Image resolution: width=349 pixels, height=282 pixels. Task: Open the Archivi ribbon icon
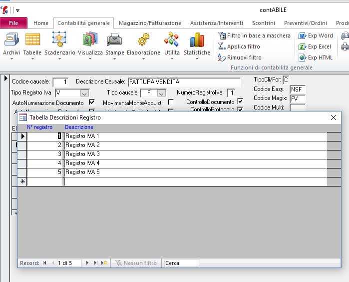coord(11,39)
